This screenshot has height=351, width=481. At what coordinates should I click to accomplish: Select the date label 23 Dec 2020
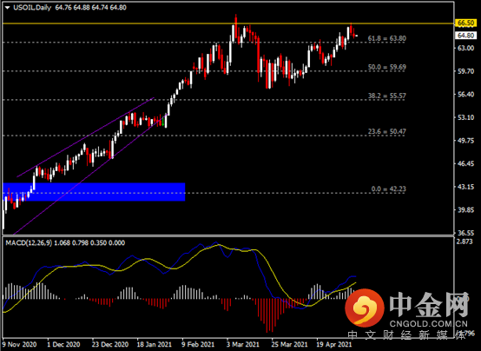click(110, 344)
